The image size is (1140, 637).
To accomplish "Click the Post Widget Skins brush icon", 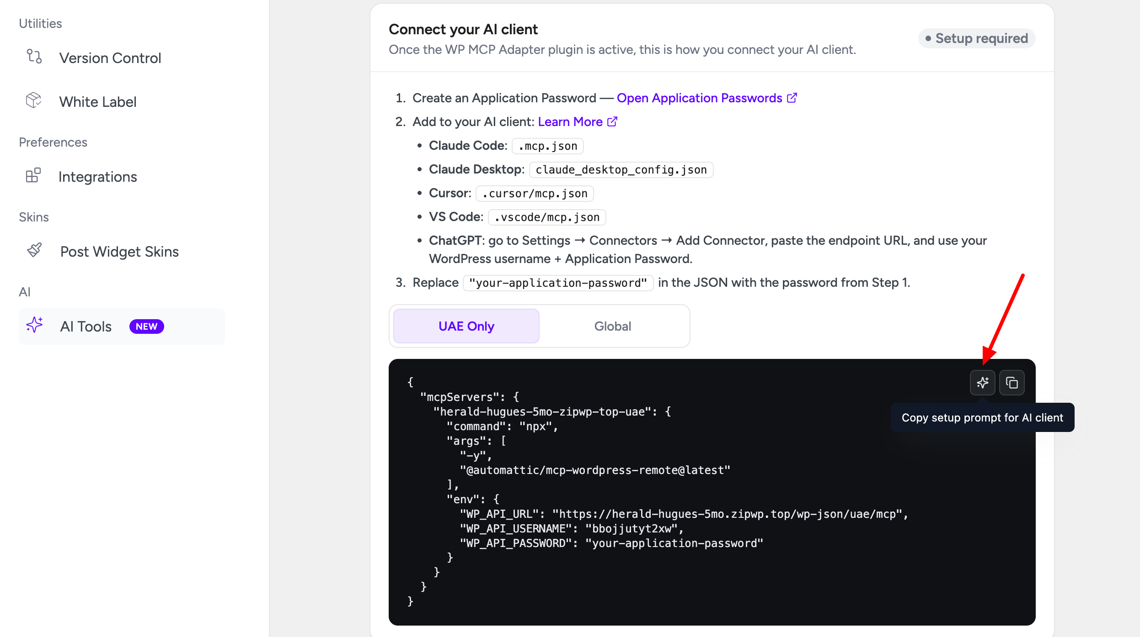I will tap(34, 250).
